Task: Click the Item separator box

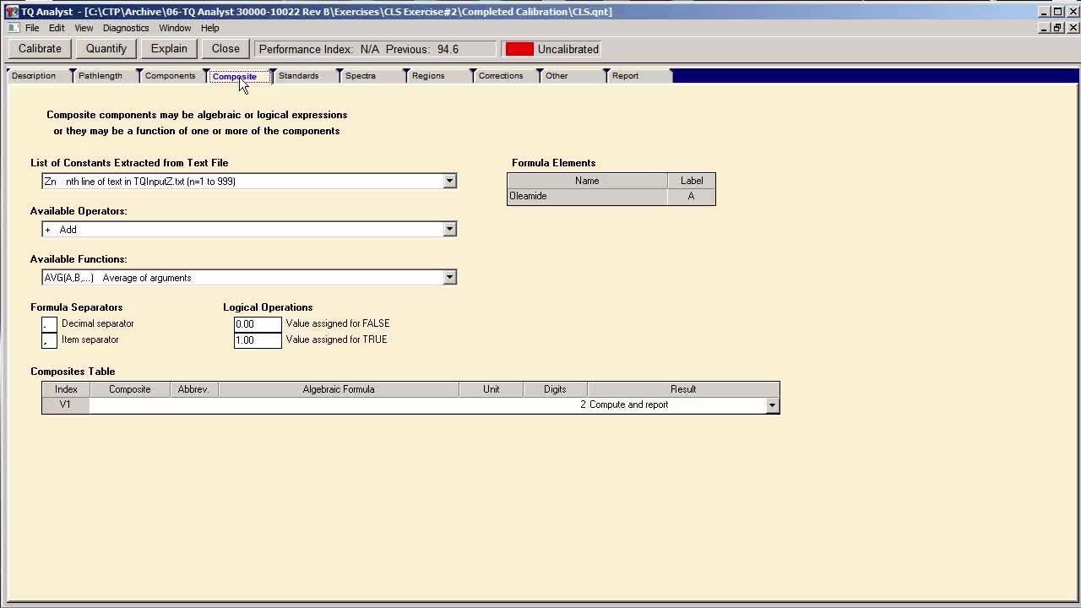Action: tap(49, 340)
